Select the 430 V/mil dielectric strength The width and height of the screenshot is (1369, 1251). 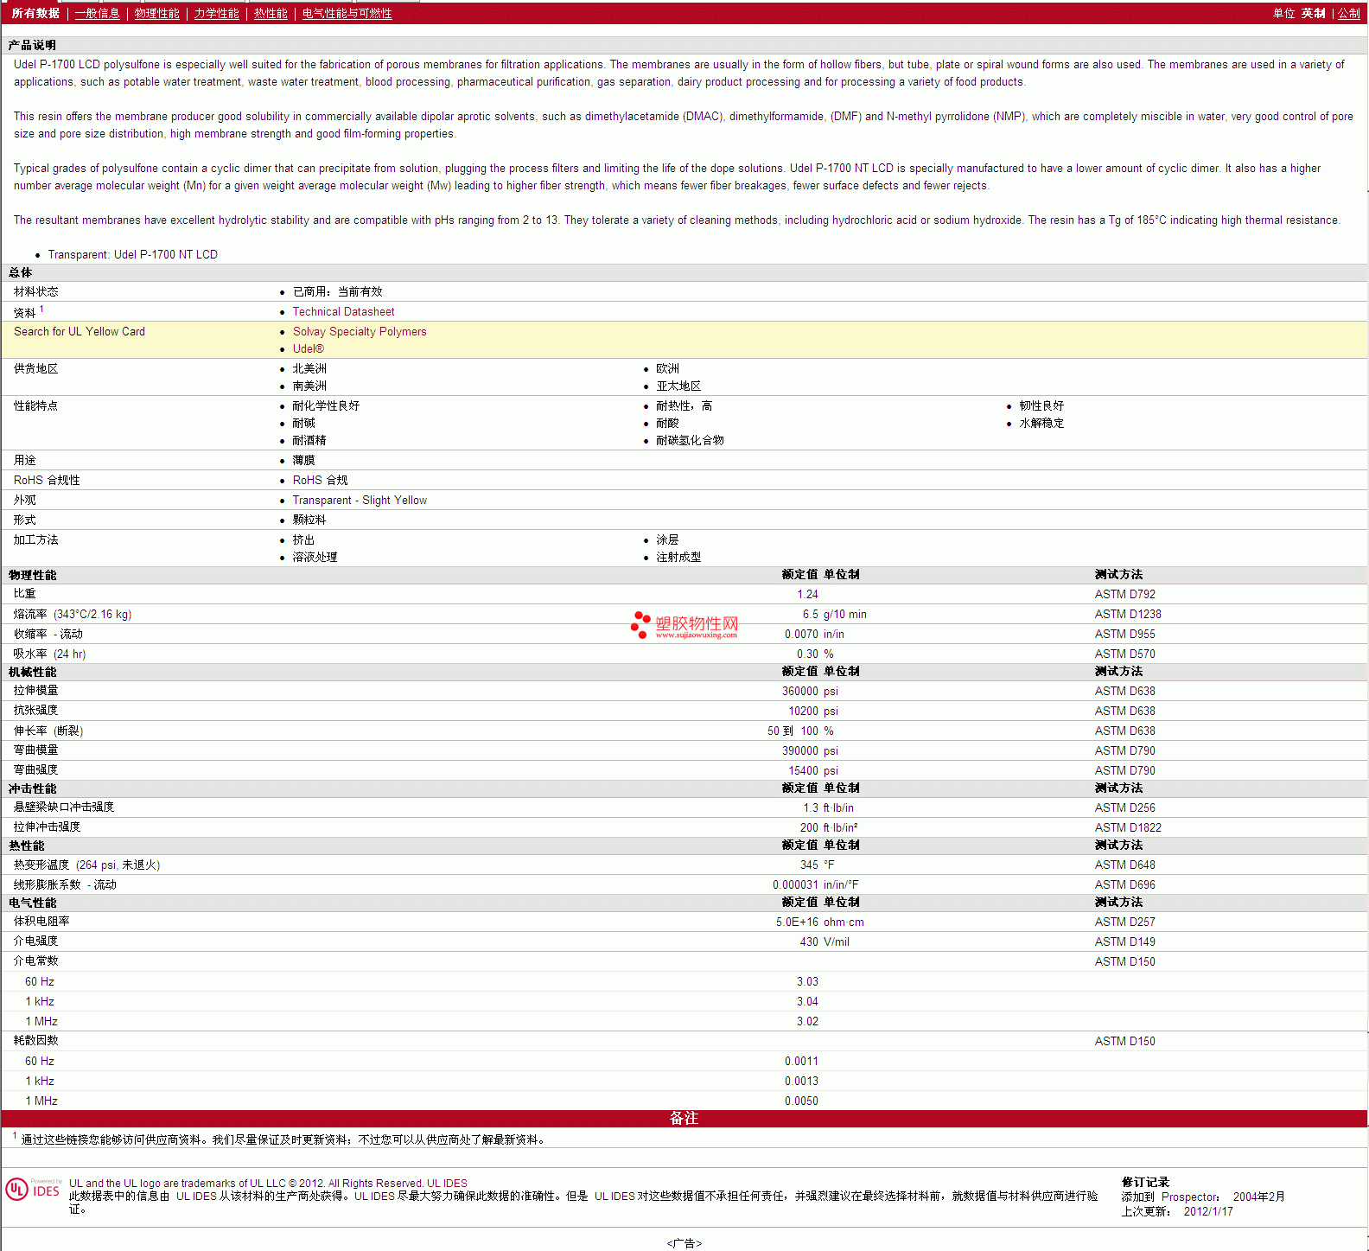click(825, 941)
